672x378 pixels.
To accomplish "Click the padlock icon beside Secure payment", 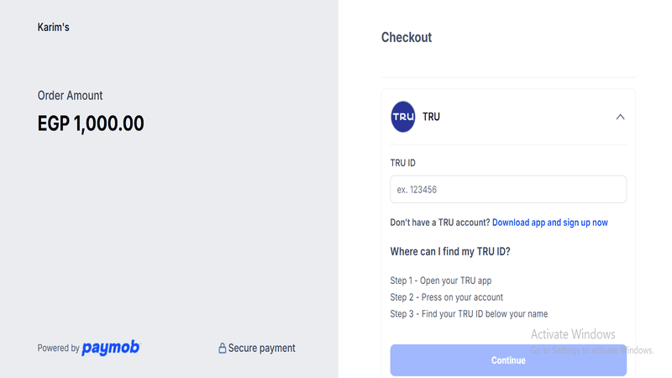I will click(223, 349).
